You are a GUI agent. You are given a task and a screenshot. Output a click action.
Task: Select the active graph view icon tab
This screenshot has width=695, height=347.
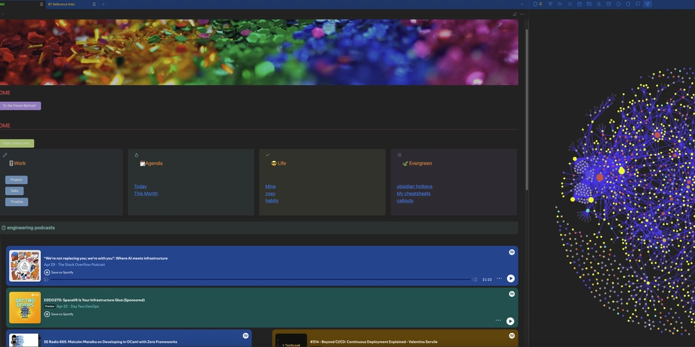(648, 4)
